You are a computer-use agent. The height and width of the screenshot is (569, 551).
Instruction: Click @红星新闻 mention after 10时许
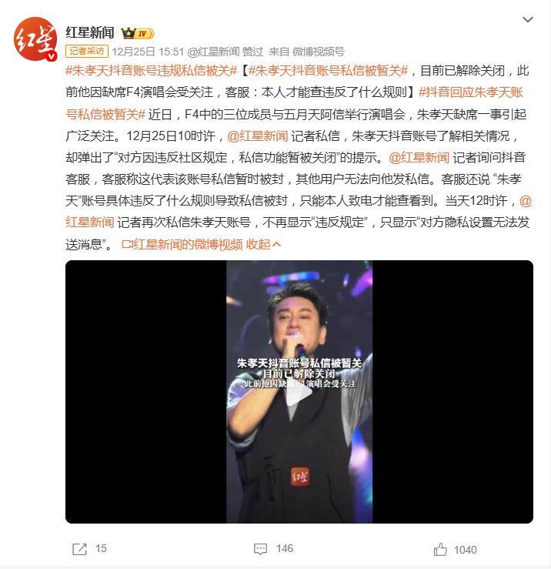pyautogui.click(x=258, y=136)
